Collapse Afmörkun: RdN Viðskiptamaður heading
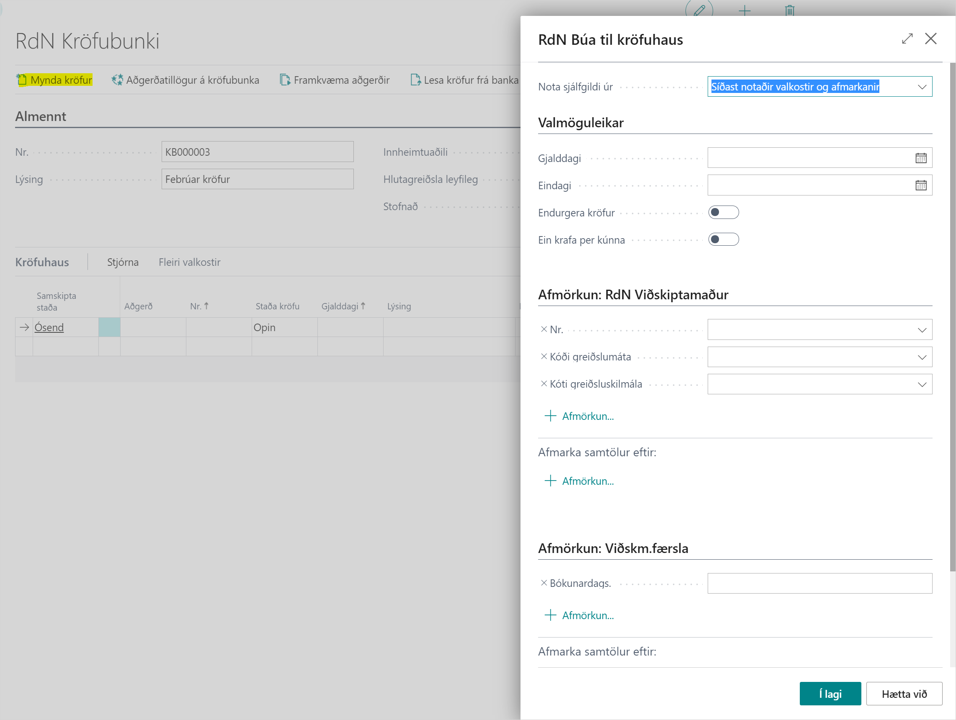Viewport: 956px width, 720px height. [633, 295]
